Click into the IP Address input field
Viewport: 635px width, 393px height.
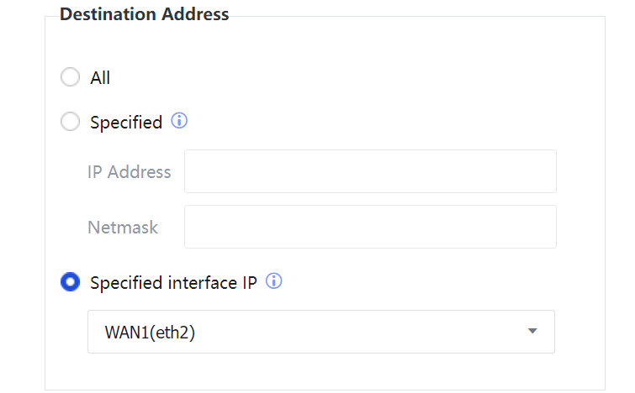[x=370, y=171]
